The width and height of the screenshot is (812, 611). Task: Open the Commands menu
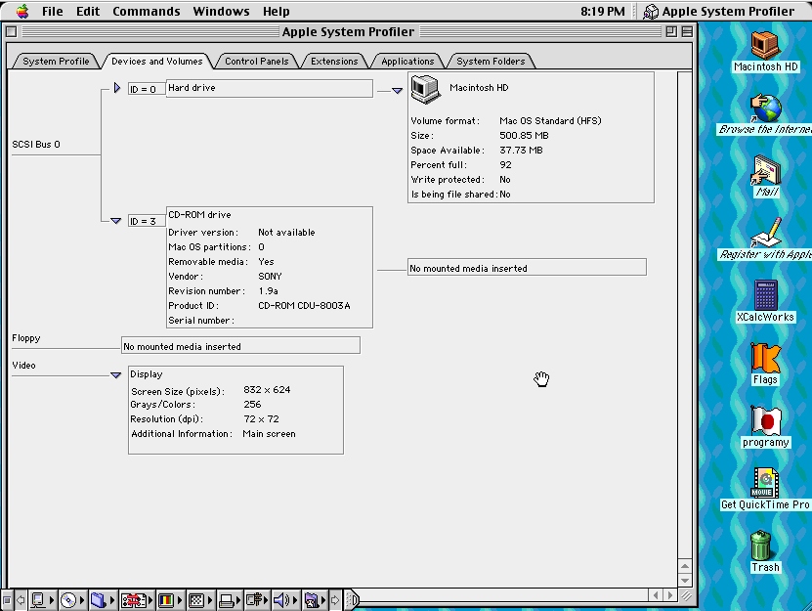(x=146, y=12)
